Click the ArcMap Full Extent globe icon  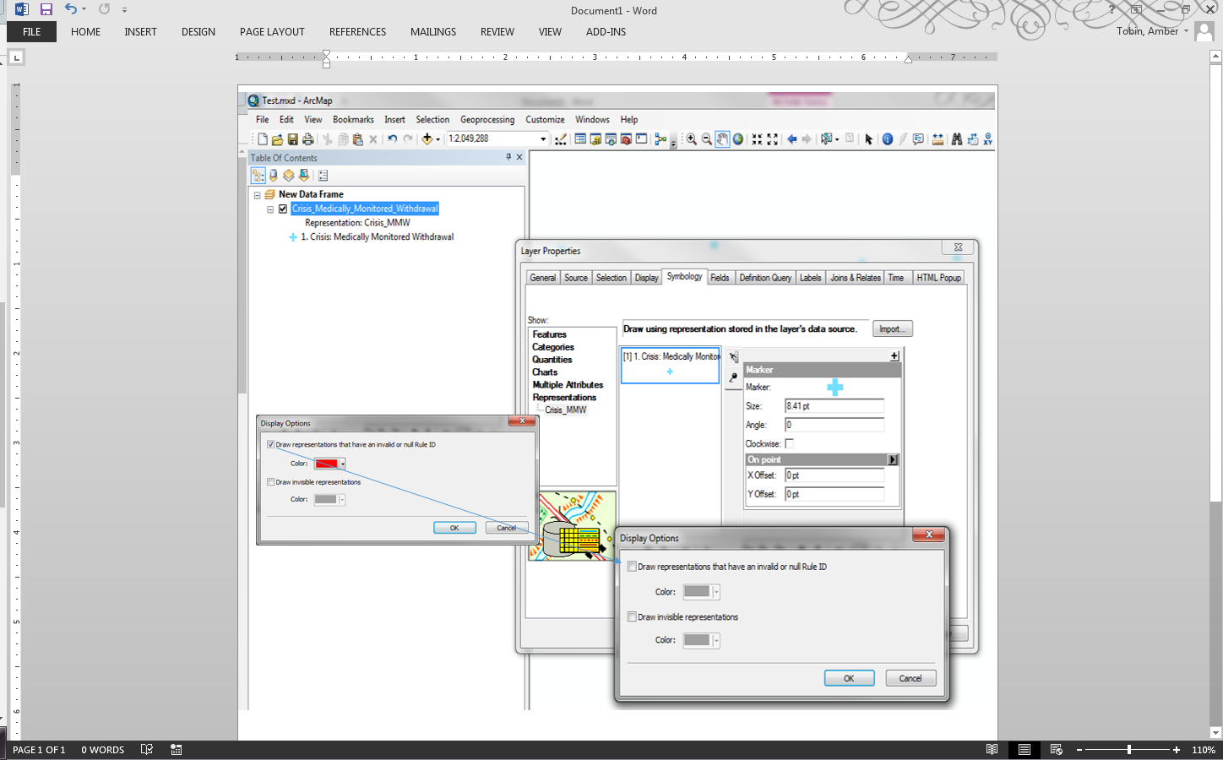[738, 139]
